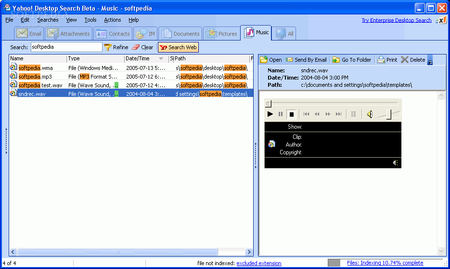Viewport: 450px width, 269px height.
Task: Collapse the left side panel splitter
Action: (x=6, y=141)
